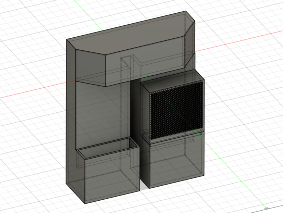
Task: Select the top face of the mesh box
Action: 172,80
